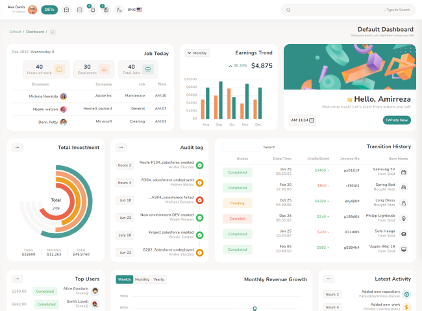This screenshot has width=422, height=311.
Task: Click the Samsung TV item icon
Action: 404,172
